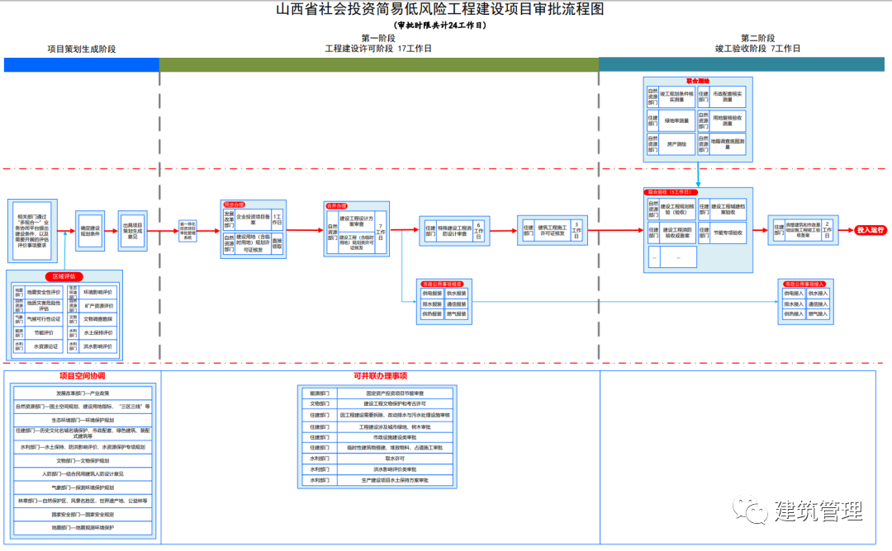This screenshot has width=892, height=551.
Task: Select the "供电接入" cell
Action: tap(793, 294)
